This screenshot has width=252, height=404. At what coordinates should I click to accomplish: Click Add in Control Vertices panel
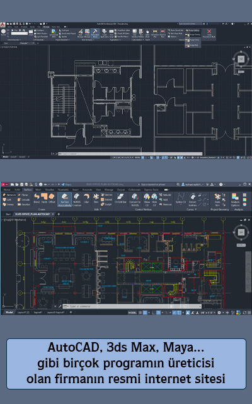tap(164, 199)
